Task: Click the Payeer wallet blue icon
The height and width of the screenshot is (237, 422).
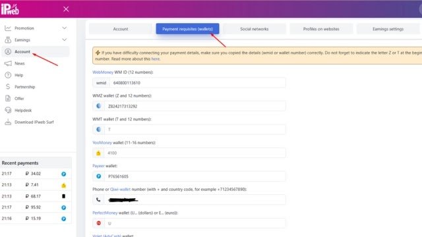Action: coord(98,176)
